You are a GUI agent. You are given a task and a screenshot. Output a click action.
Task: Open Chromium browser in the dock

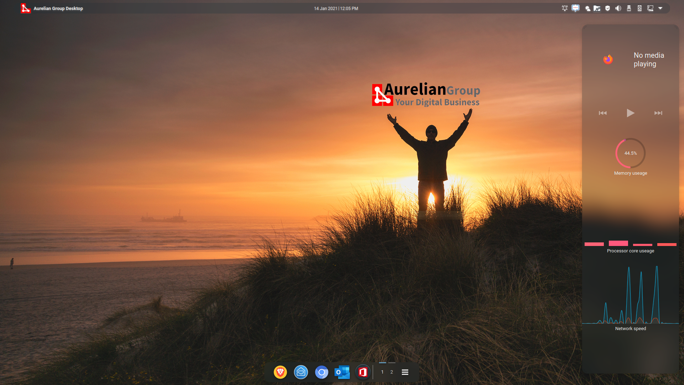pyautogui.click(x=321, y=372)
